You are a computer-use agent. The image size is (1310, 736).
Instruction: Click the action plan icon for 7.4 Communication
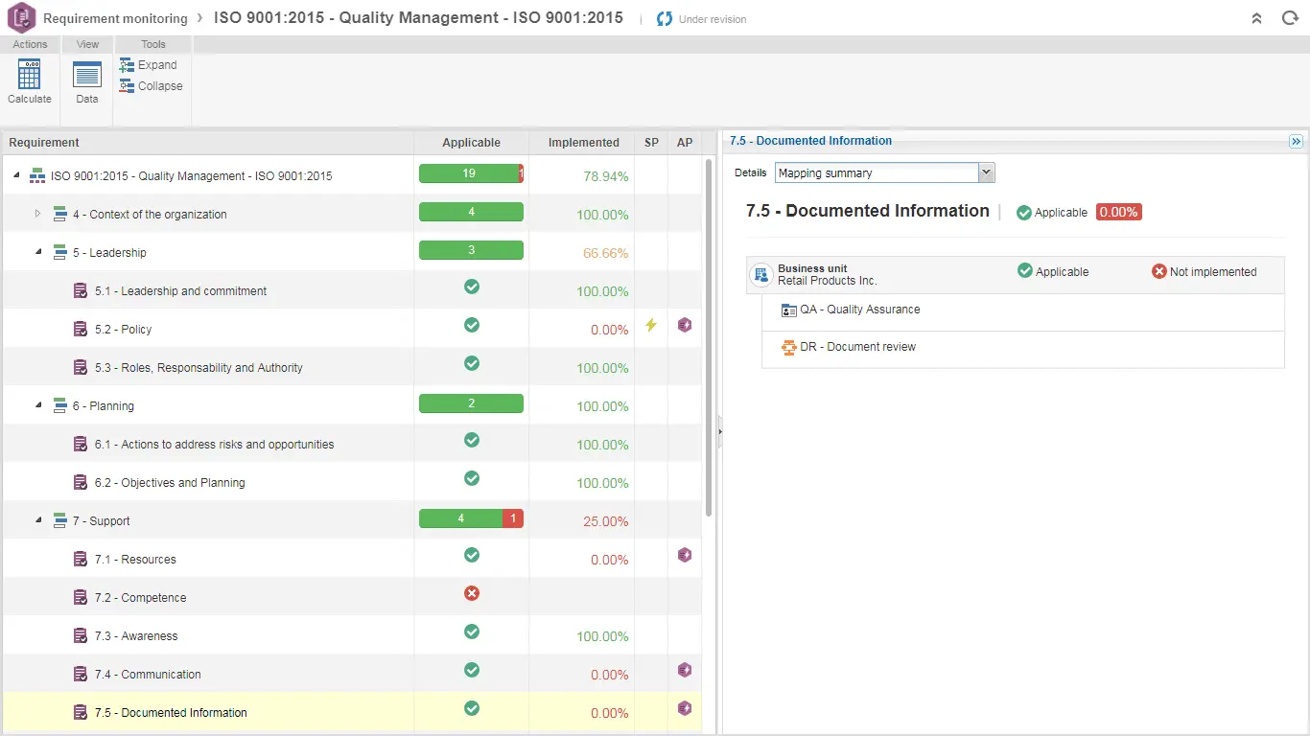(685, 671)
